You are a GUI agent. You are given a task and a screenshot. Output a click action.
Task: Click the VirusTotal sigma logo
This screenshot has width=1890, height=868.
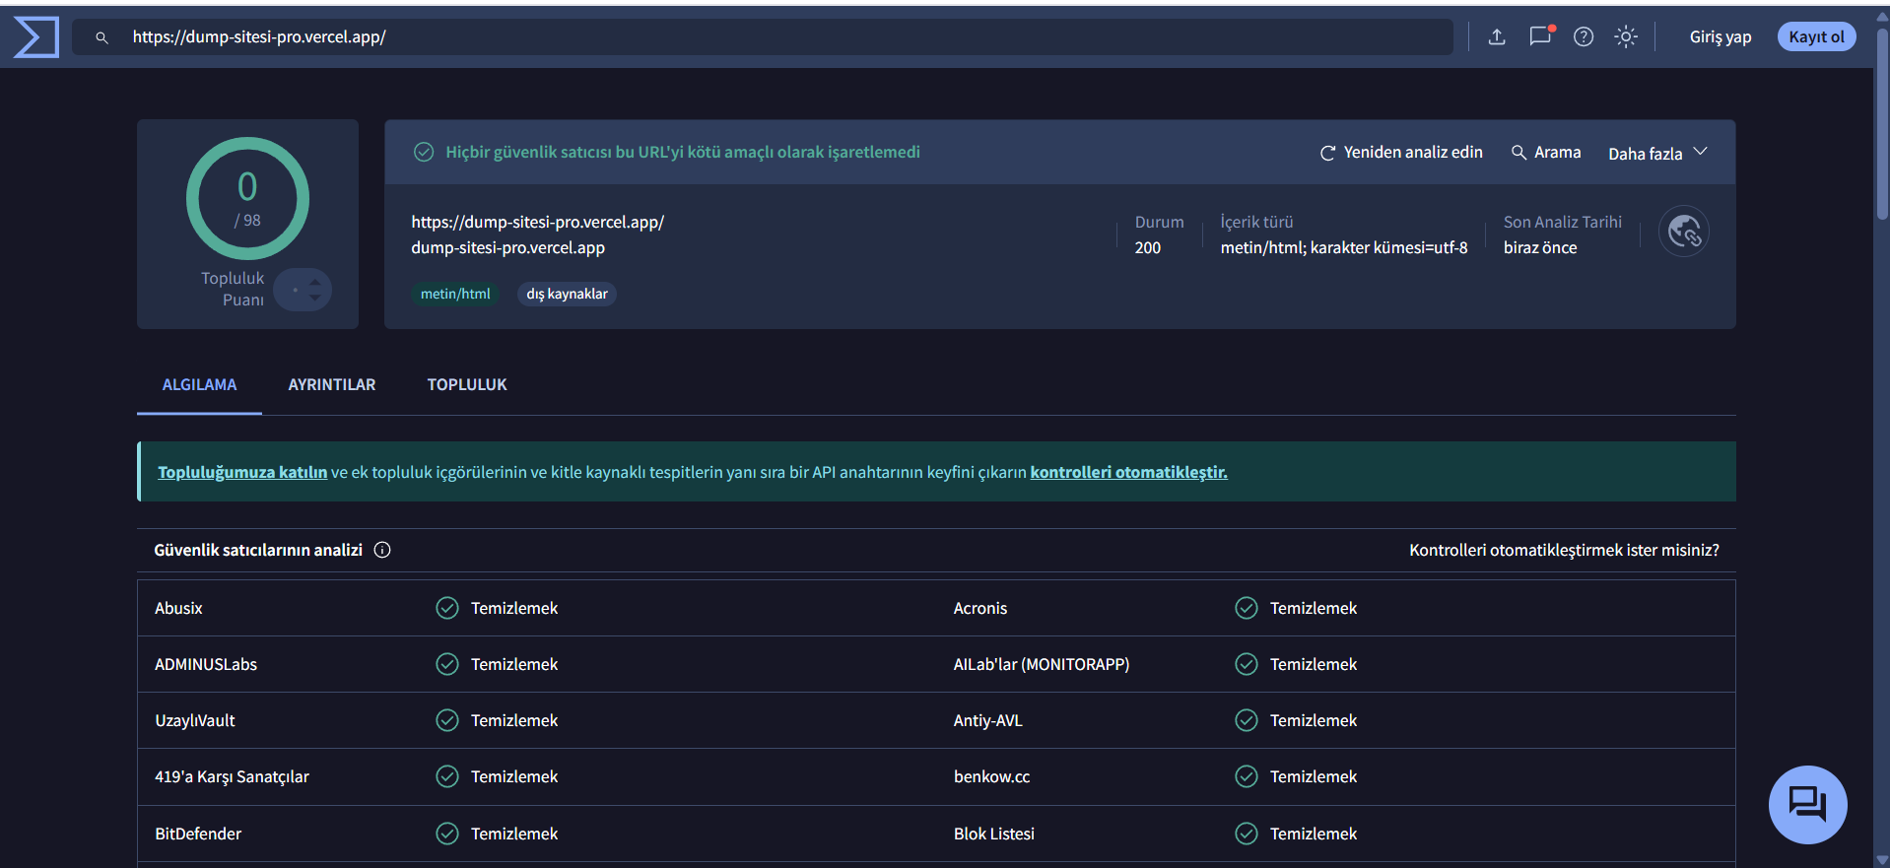point(36,37)
